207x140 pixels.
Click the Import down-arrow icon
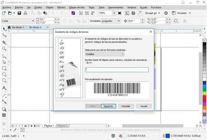click(81, 13)
